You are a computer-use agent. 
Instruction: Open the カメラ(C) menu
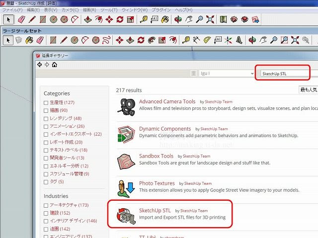tap(70, 10)
